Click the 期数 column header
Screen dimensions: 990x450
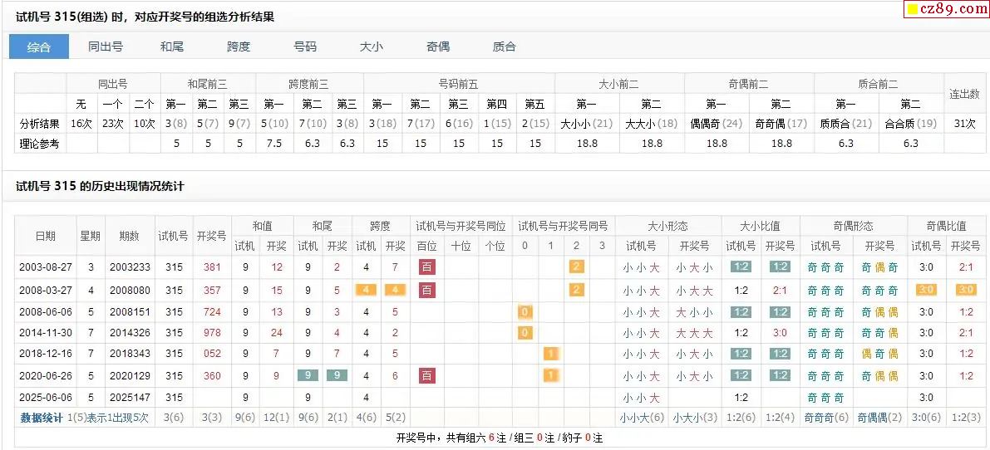pos(130,236)
